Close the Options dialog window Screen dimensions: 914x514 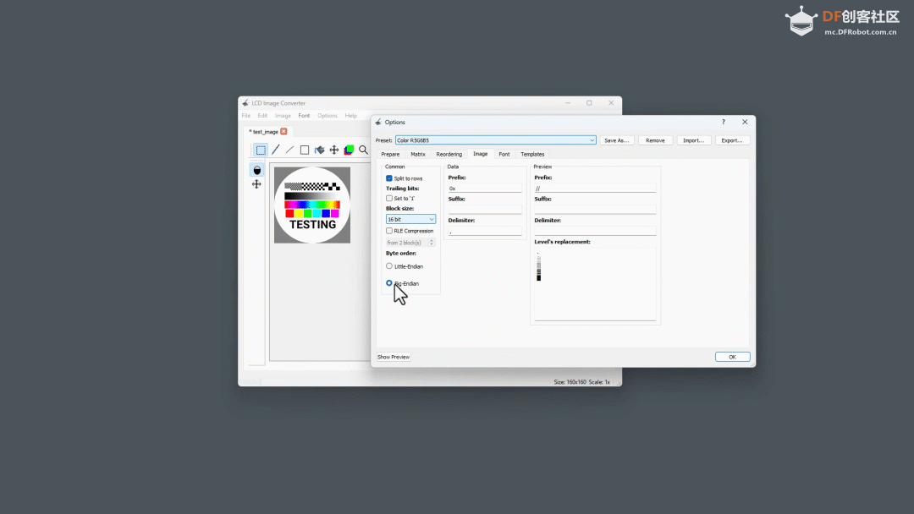click(745, 123)
